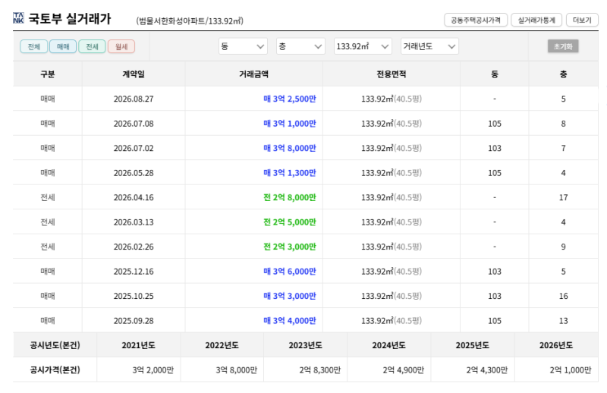Click 2022 official price 3억 8,000만

(x=237, y=369)
